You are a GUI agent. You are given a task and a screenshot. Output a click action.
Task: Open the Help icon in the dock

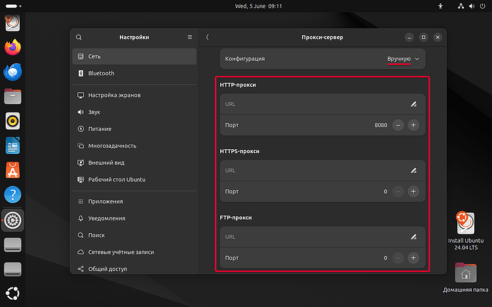point(12,195)
